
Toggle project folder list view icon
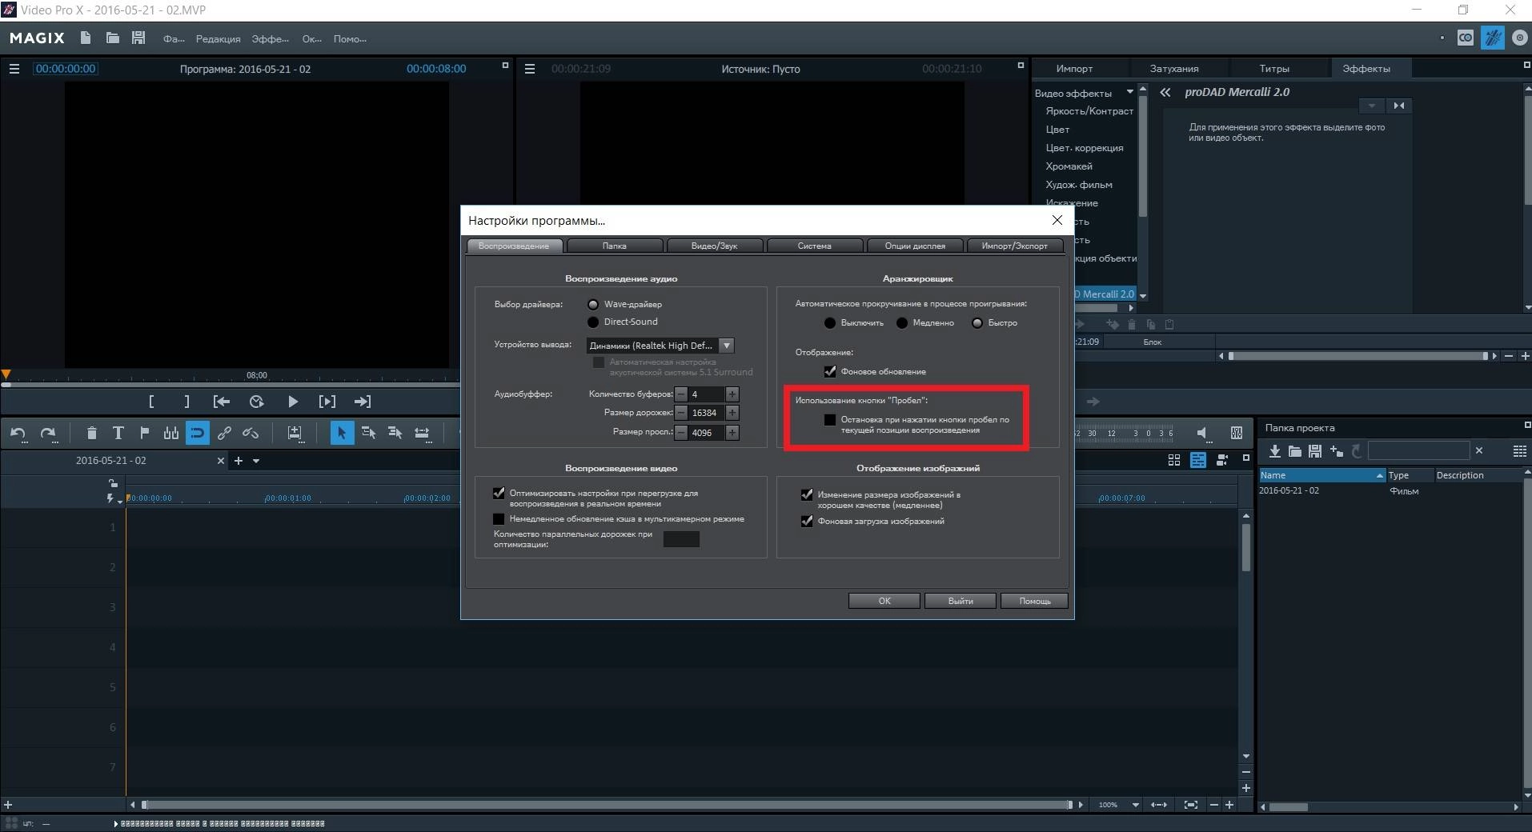[1519, 451]
